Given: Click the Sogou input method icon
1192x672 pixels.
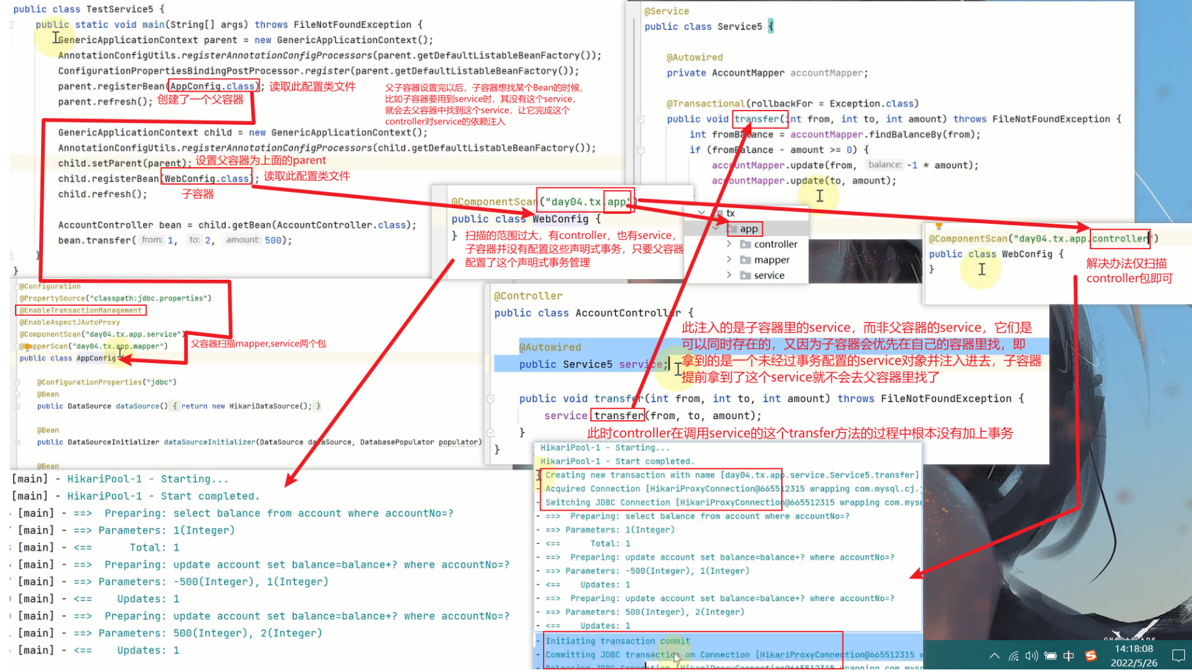Looking at the screenshot, I should coord(1090,656).
